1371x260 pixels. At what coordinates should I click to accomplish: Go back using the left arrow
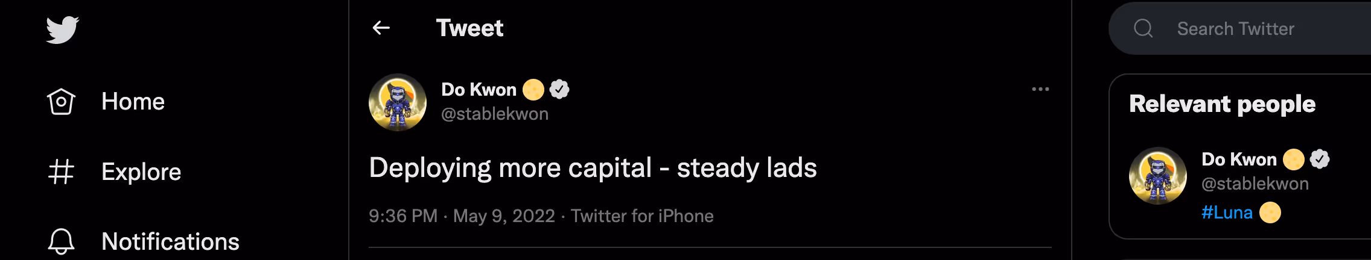tap(381, 28)
